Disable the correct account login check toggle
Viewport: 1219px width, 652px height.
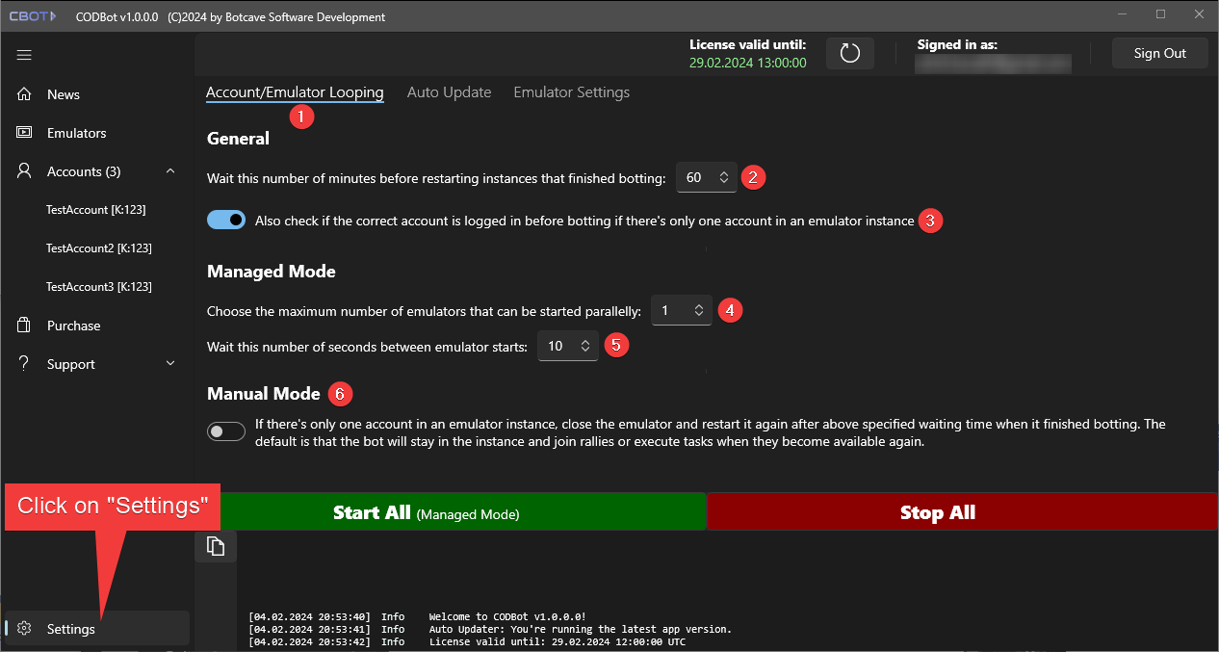[226, 221]
